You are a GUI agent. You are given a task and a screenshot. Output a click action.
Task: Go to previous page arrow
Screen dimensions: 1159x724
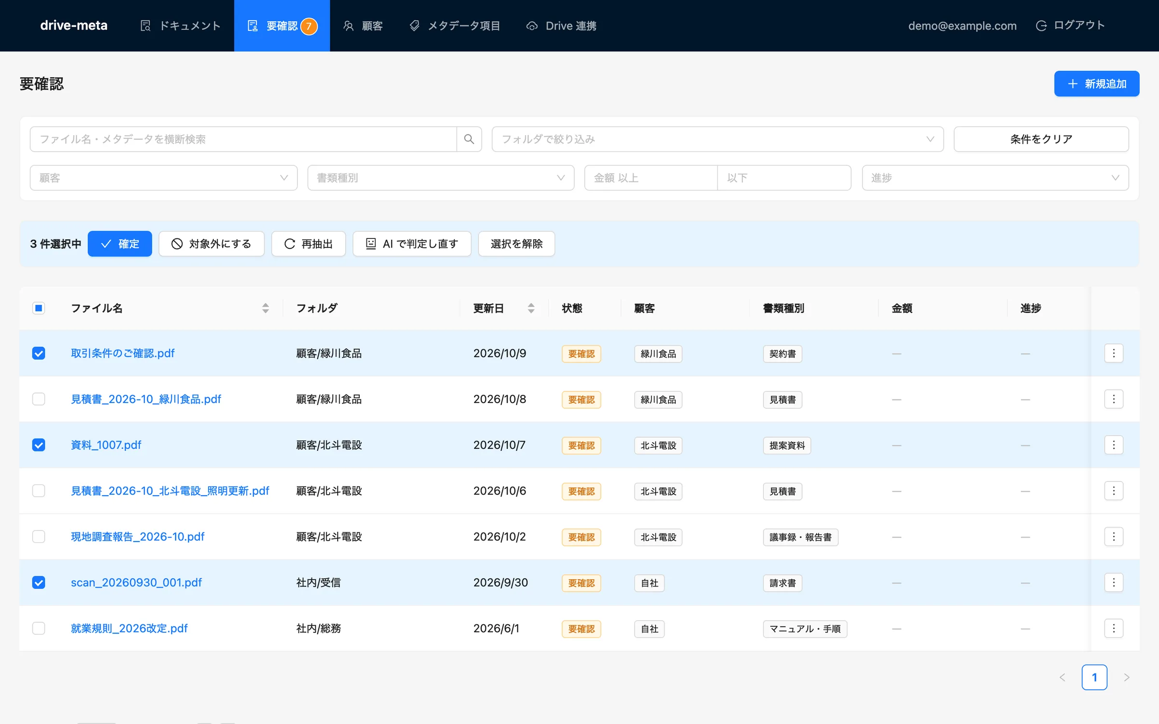point(1062,677)
